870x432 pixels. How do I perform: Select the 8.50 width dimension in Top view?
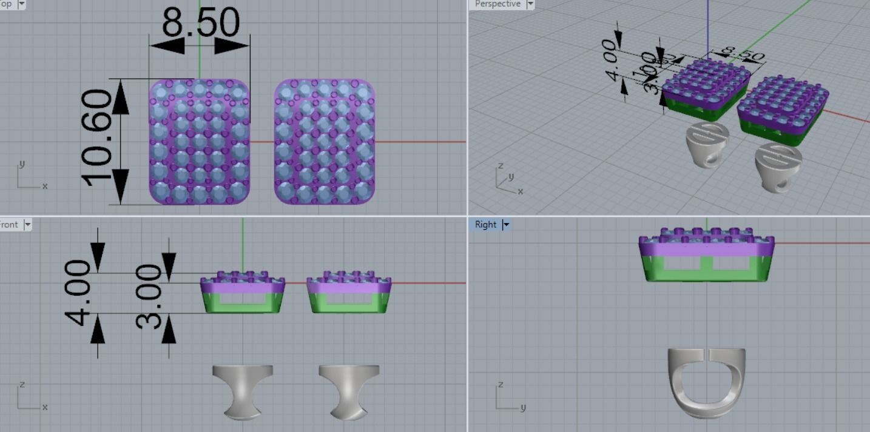pyautogui.click(x=200, y=24)
